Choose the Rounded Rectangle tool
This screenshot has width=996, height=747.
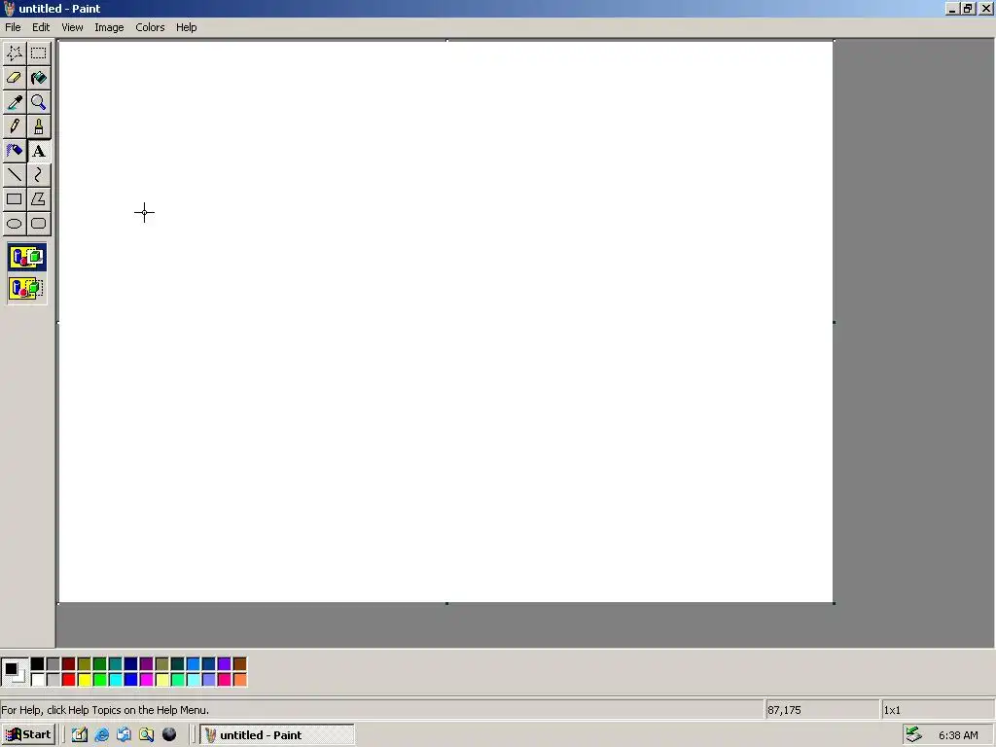click(39, 224)
